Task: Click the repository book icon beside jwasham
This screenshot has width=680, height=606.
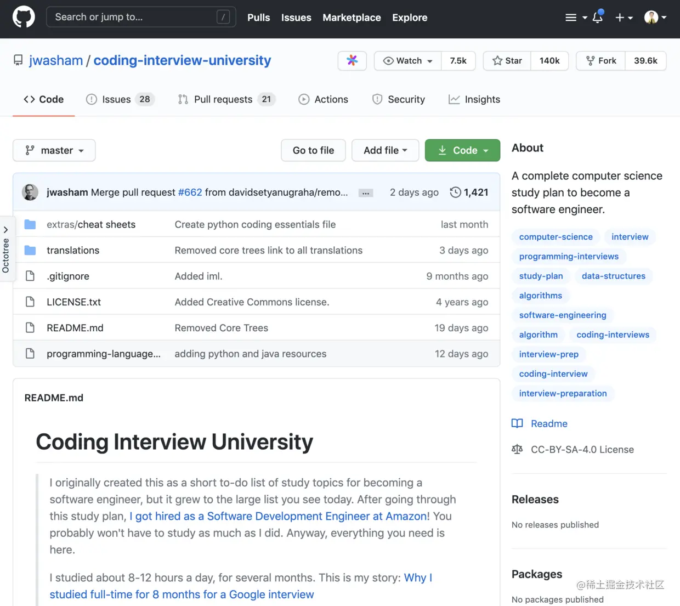Action: 19,60
